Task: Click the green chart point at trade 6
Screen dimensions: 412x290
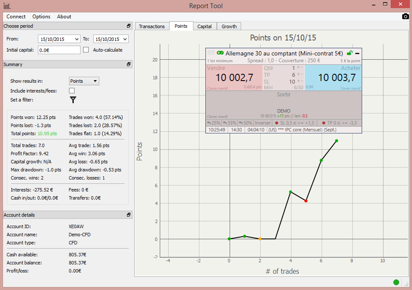Action: coord(321,160)
